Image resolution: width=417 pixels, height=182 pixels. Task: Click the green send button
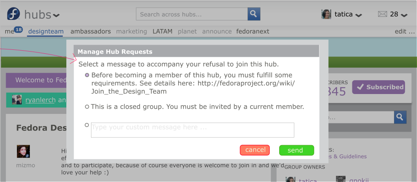[x=296, y=150]
